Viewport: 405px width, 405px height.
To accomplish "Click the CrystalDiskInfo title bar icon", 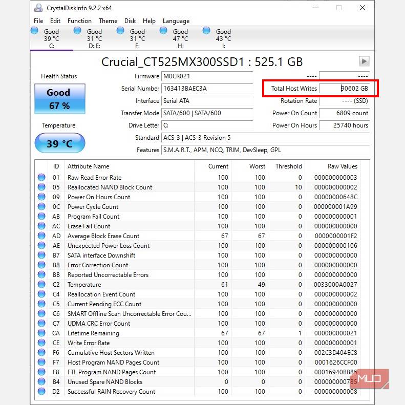I will [x=38, y=8].
